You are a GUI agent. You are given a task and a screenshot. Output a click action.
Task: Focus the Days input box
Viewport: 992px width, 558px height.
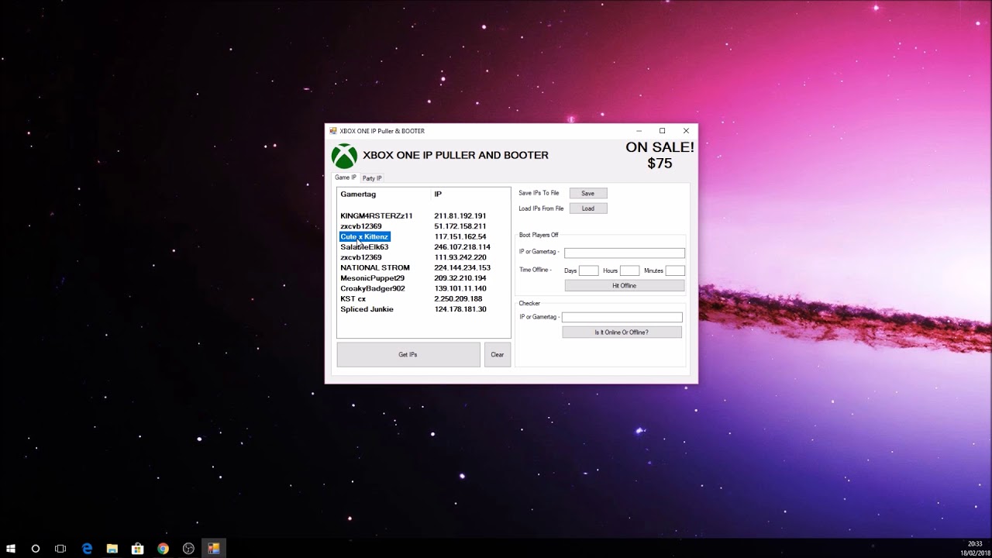pos(588,270)
